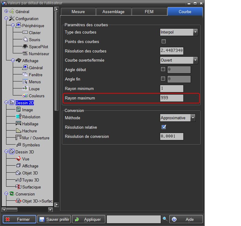Click the search magnifier icon

tap(165, 219)
